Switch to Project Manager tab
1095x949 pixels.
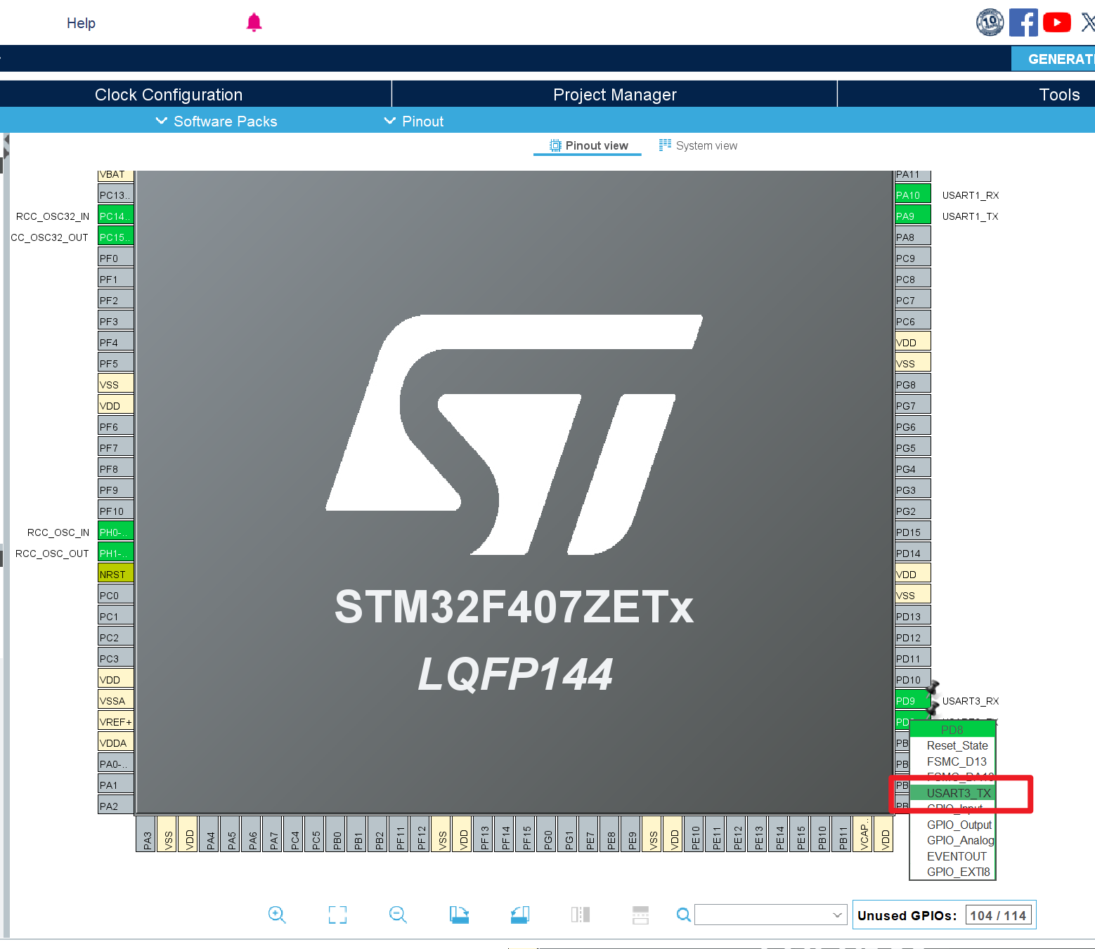click(615, 94)
